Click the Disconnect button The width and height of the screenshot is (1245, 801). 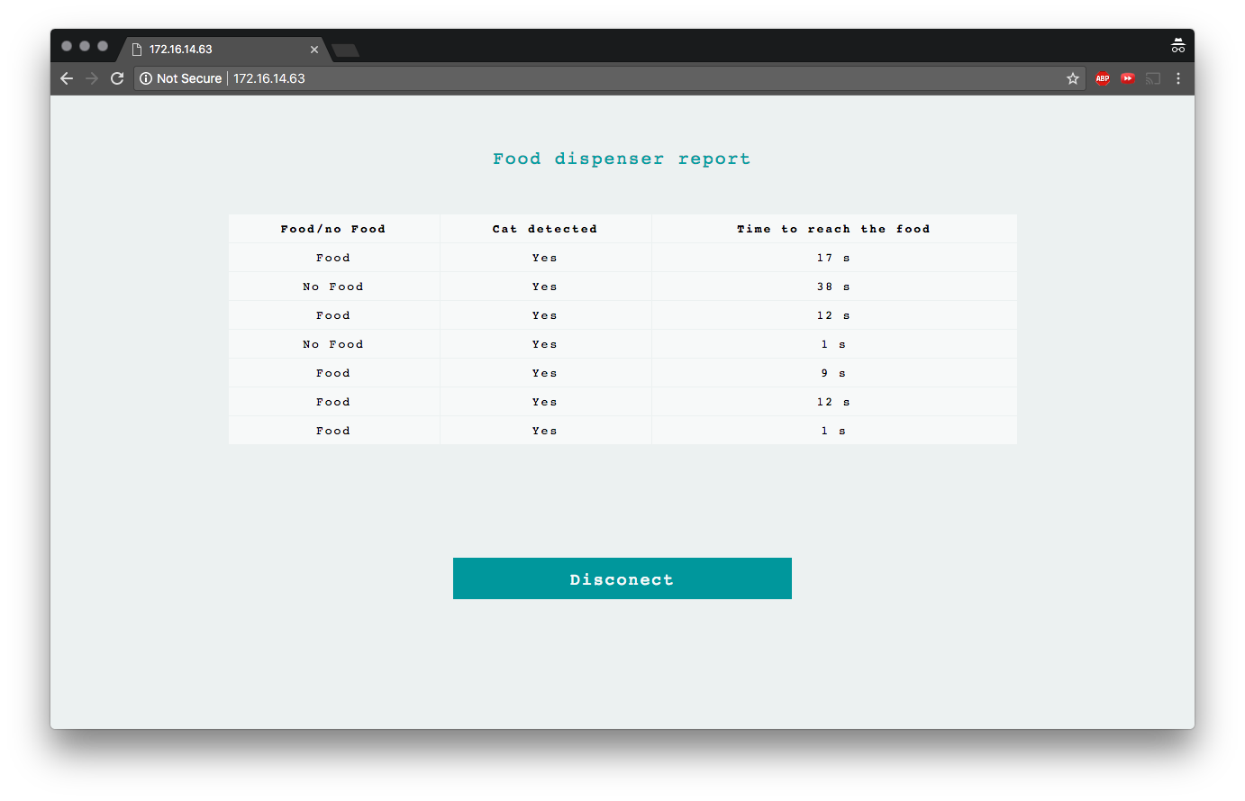(x=622, y=578)
